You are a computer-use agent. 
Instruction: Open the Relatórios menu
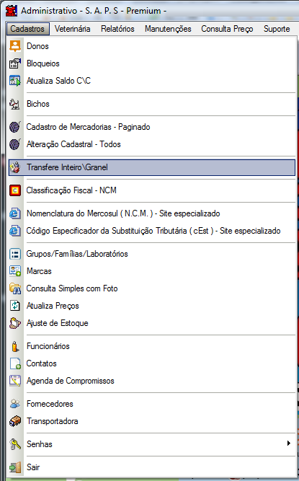(117, 29)
